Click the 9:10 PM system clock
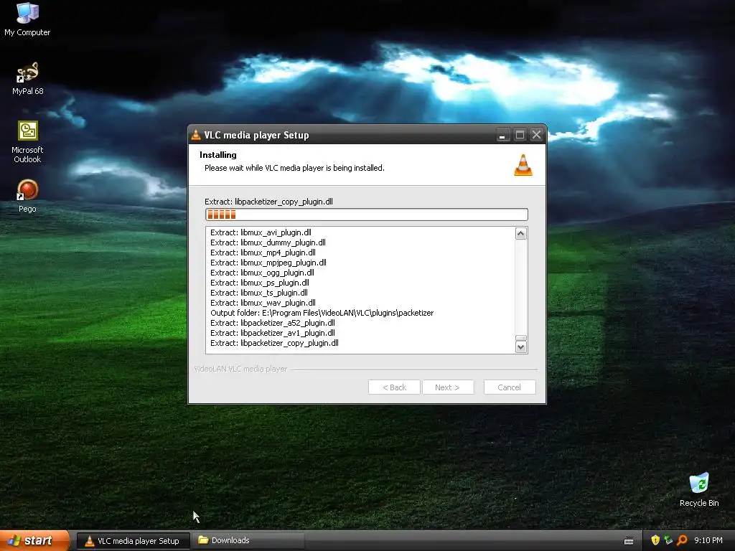This screenshot has width=735, height=551. pyautogui.click(x=708, y=541)
